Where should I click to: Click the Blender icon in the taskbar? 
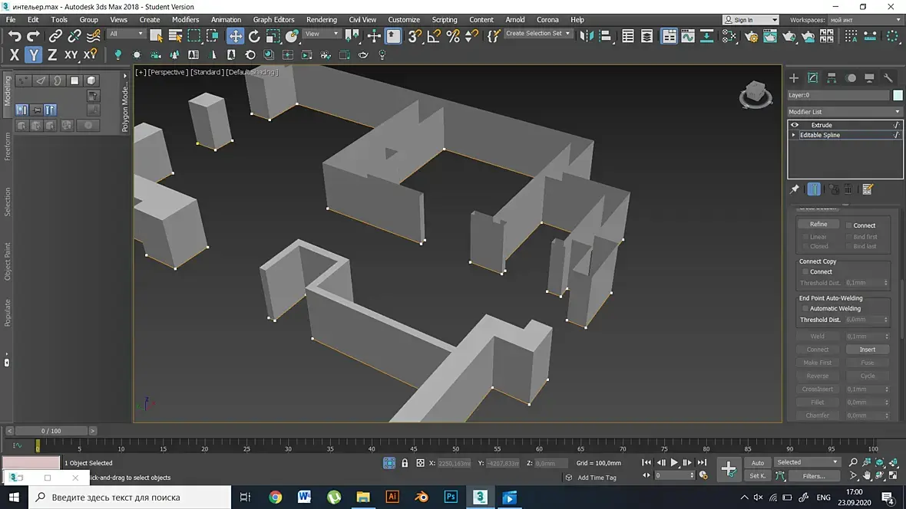(x=422, y=497)
